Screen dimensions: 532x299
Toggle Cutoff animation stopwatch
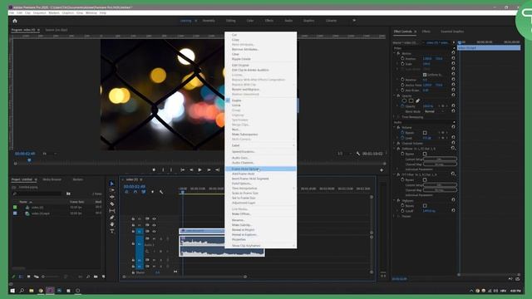402,211
